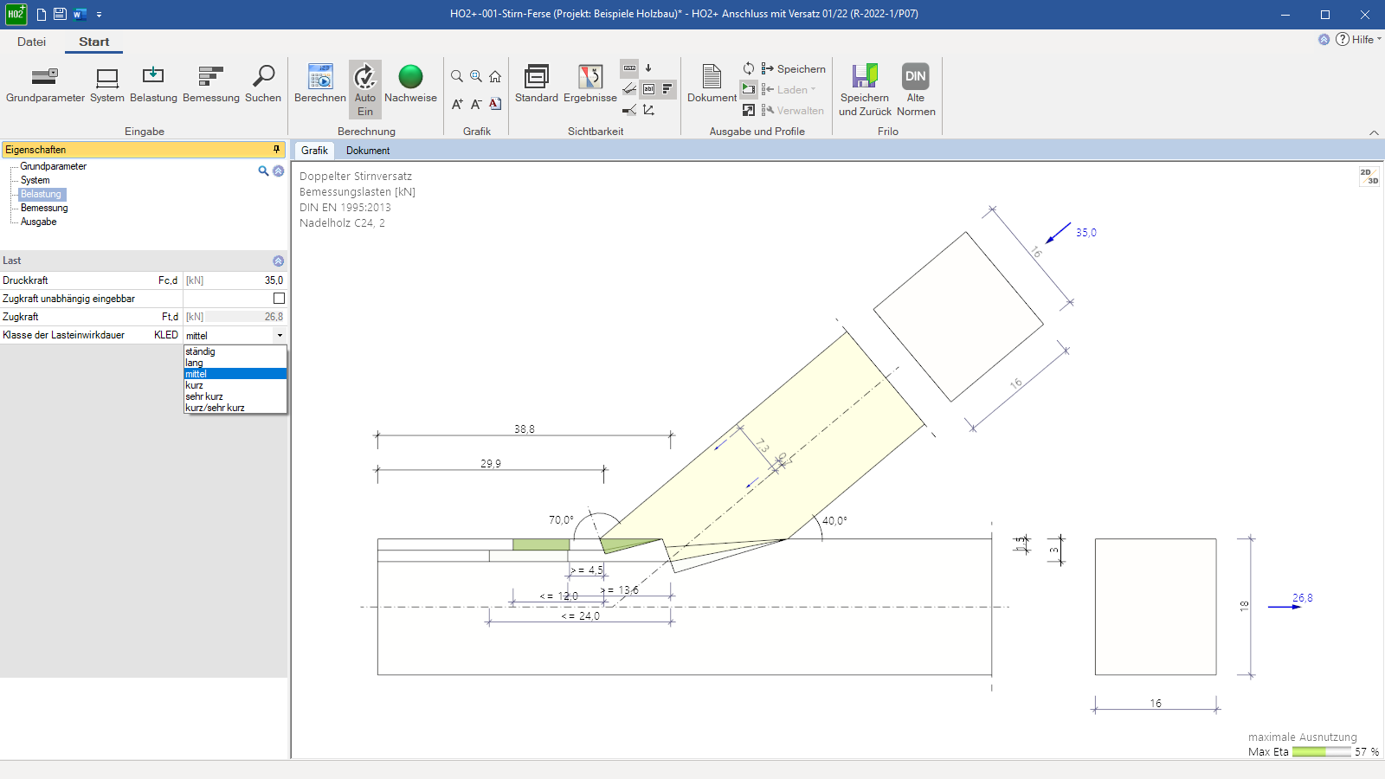Click the refresh output icon
The width and height of the screenshot is (1385, 779).
(749, 68)
